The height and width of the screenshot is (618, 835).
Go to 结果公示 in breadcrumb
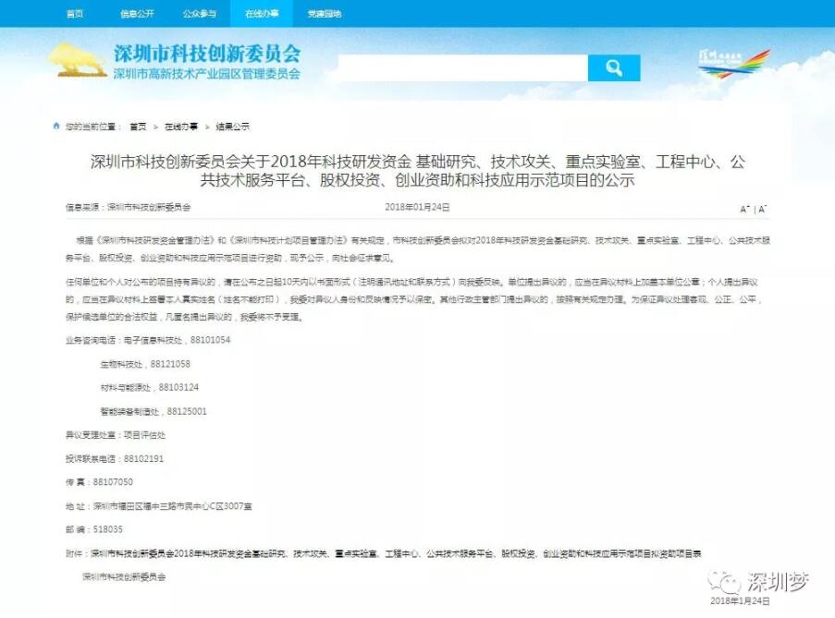(232, 127)
